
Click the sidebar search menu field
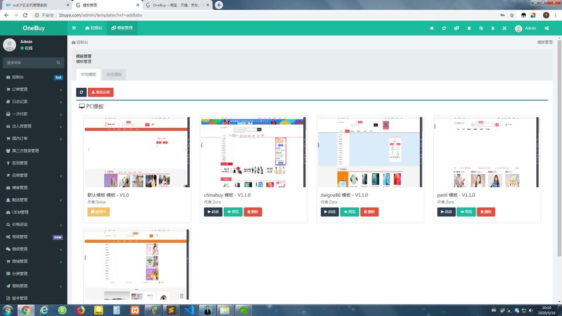click(x=33, y=63)
